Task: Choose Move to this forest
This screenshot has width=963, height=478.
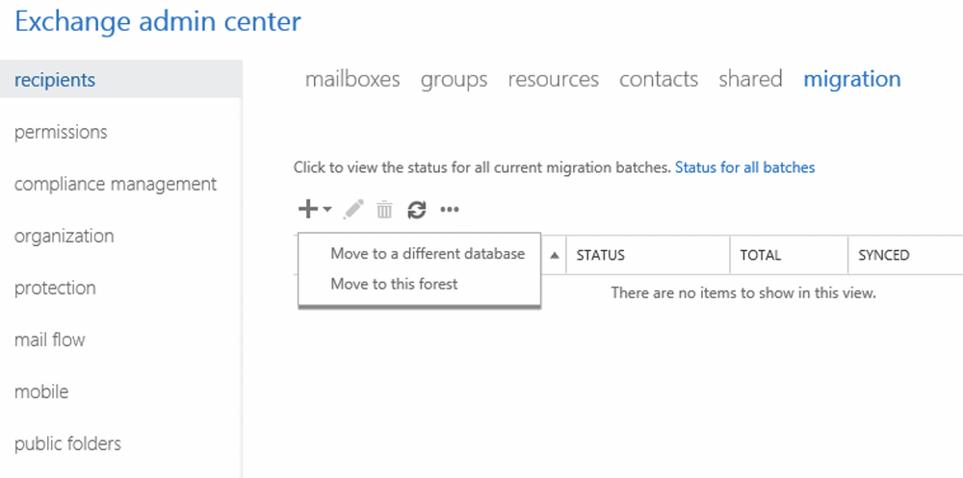Action: pos(394,284)
